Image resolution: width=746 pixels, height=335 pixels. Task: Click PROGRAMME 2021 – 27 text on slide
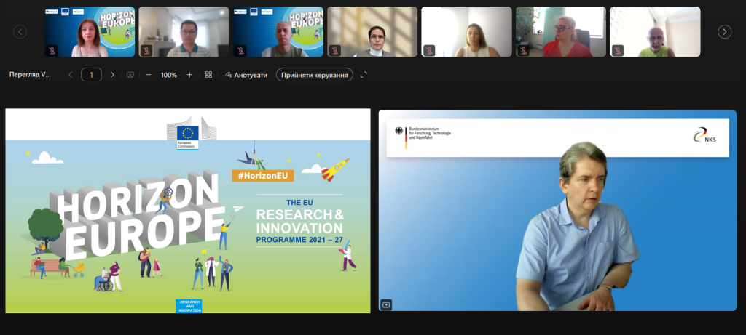[299, 240]
